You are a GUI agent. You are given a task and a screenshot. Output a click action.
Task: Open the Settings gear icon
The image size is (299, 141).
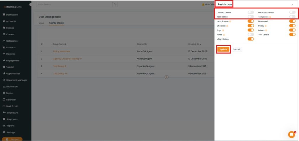(4, 132)
